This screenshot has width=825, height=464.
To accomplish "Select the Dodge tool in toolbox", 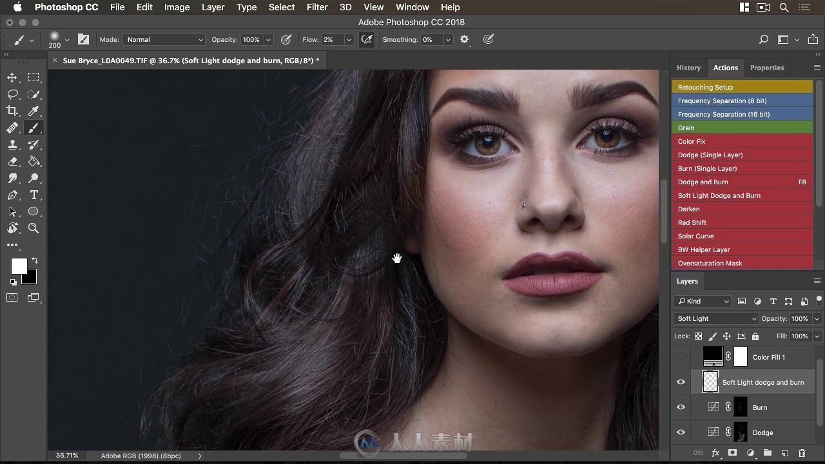I will click(x=34, y=178).
